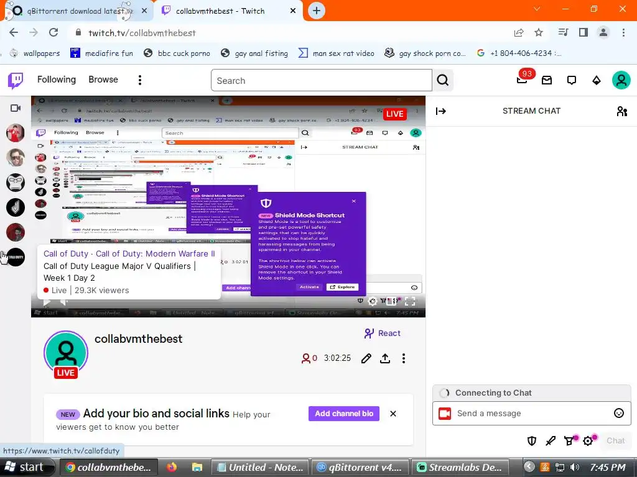Click the browser Back arrow

coord(14,33)
